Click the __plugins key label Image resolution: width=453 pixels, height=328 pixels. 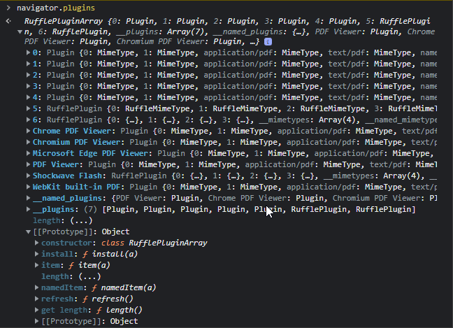tap(53, 209)
